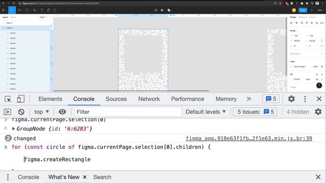Click the DevTools inspect element icon
Viewport: 326px width, 183px height.
8,99
